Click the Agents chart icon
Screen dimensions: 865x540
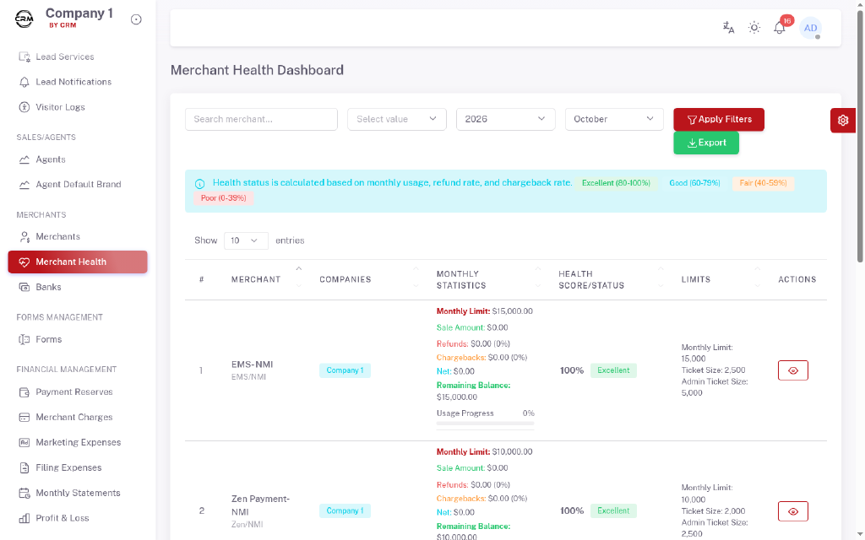click(x=24, y=159)
